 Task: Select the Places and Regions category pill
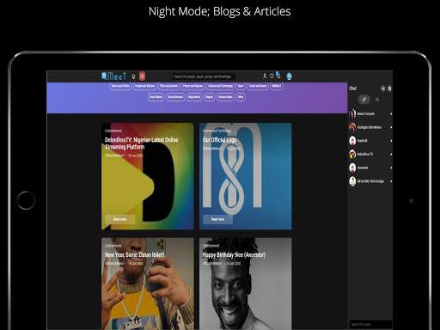click(x=192, y=86)
